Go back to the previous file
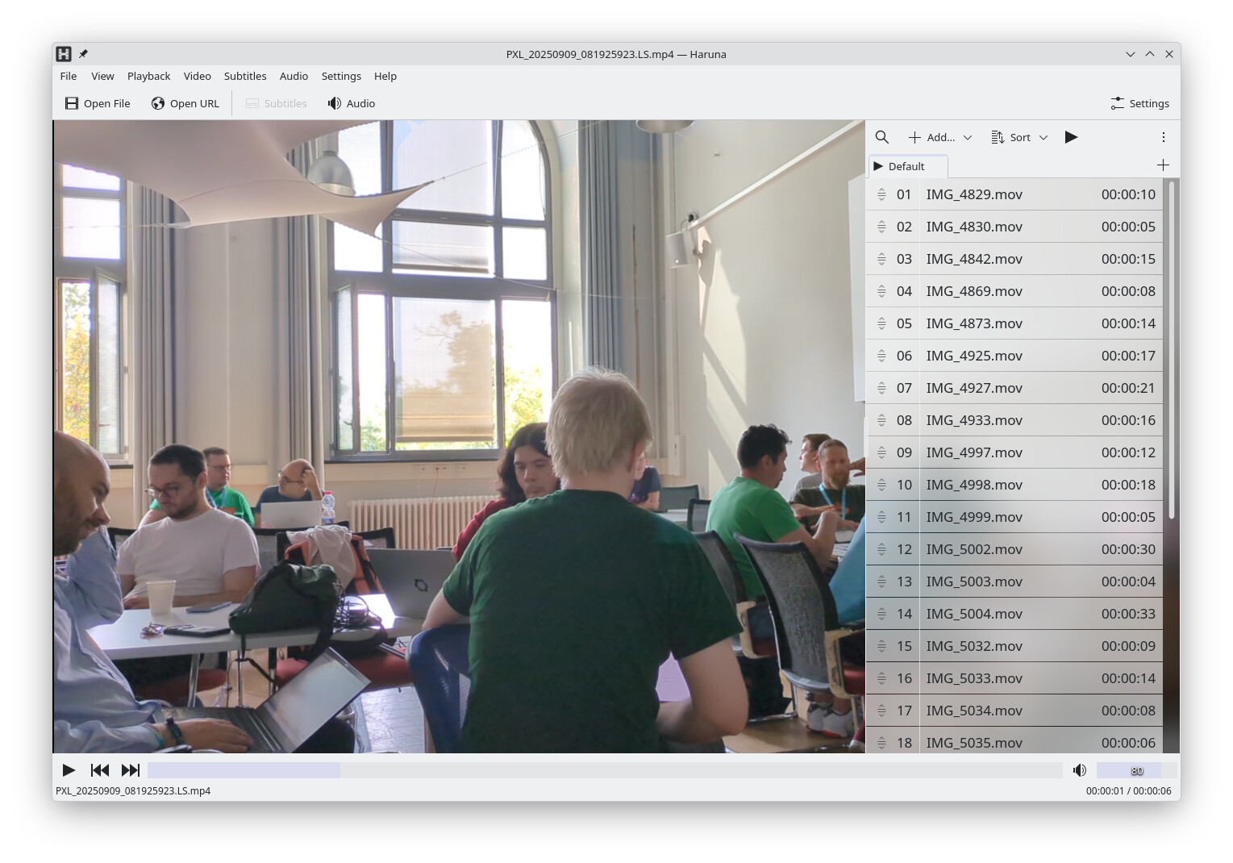The height and width of the screenshot is (863, 1233). click(x=100, y=770)
